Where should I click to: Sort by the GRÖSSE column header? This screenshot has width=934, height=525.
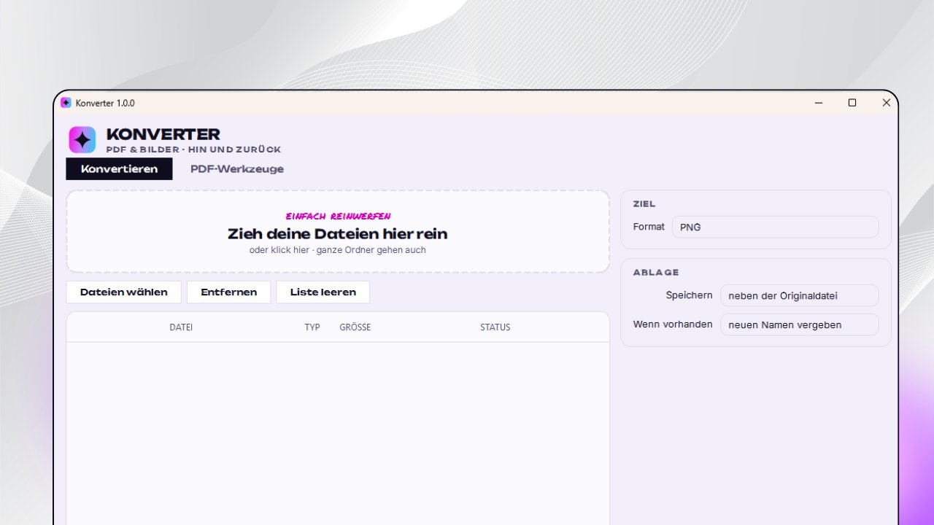[355, 327]
